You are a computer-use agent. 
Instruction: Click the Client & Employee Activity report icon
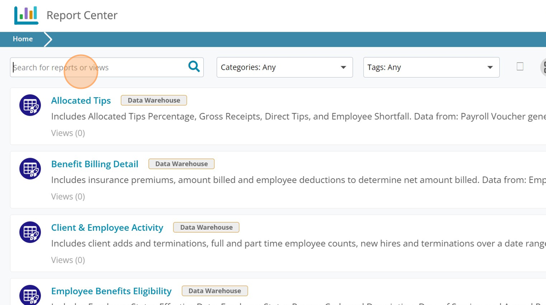coord(30,232)
